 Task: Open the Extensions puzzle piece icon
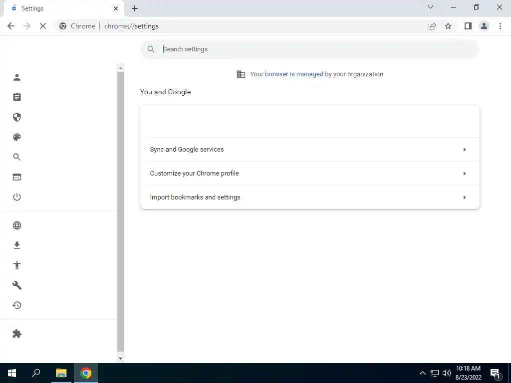click(x=17, y=334)
